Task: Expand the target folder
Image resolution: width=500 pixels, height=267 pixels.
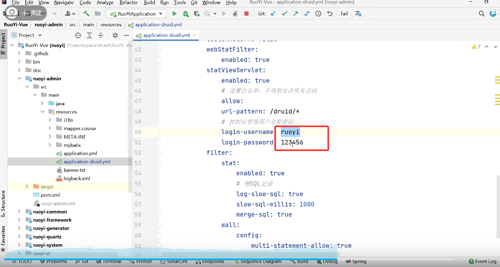Action: tap(27, 187)
